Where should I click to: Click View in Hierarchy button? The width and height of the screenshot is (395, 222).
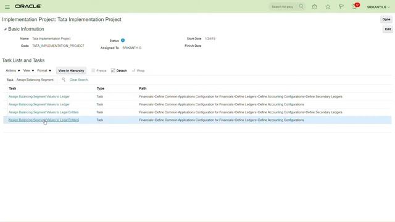coord(71,71)
